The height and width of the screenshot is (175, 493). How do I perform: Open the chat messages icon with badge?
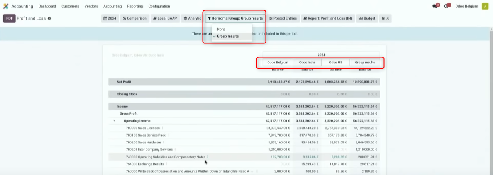[x=436, y=6]
